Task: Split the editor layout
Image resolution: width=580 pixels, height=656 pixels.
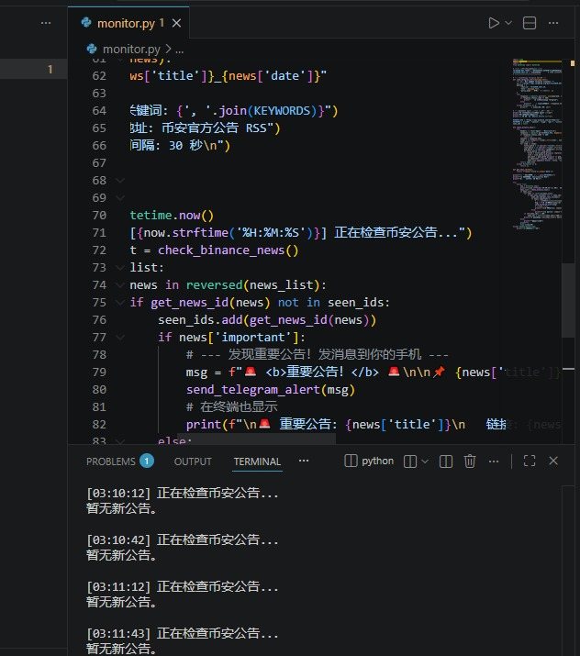Action: click(x=530, y=23)
